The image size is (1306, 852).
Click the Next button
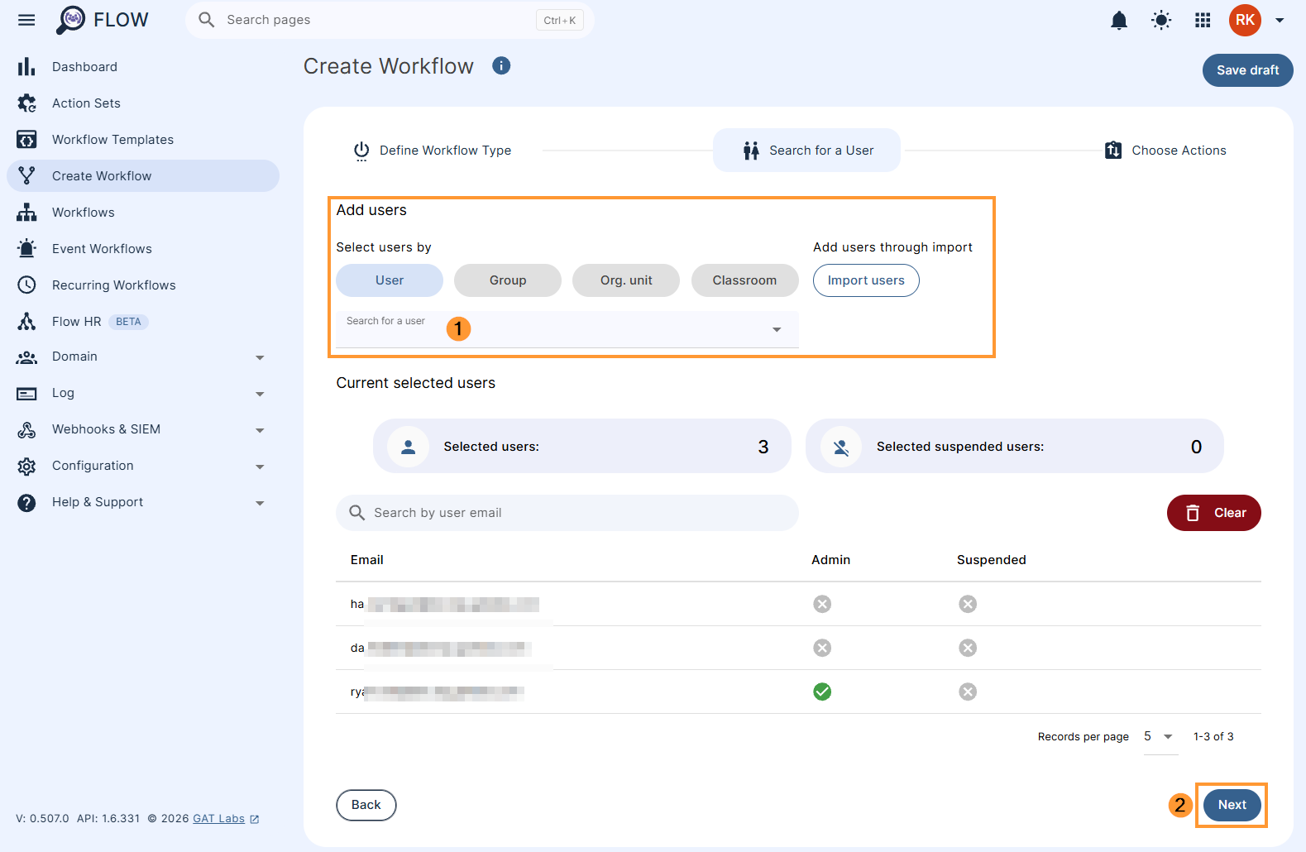[1232, 805]
